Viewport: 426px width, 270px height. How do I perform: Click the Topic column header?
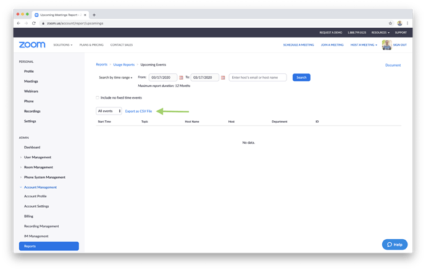(x=144, y=121)
